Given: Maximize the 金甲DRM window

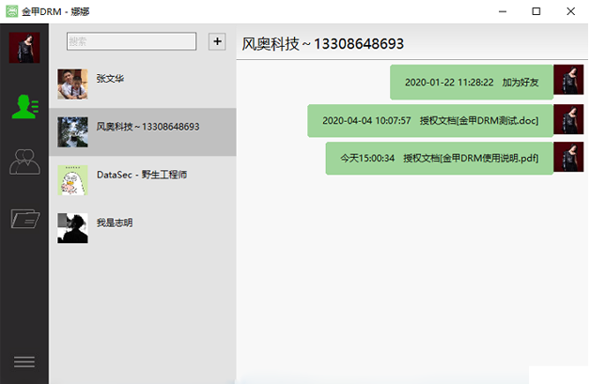Looking at the screenshot, I should pos(536,11).
